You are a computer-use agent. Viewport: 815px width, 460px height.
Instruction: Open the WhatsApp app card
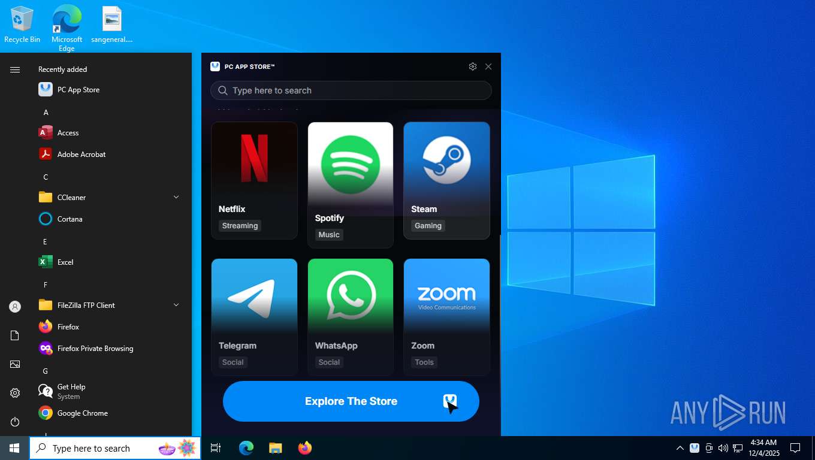click(x=351, y=317)
